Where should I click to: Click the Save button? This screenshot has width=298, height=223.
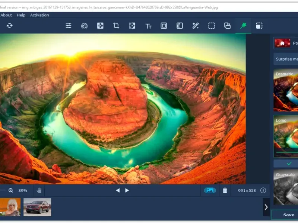288,215
